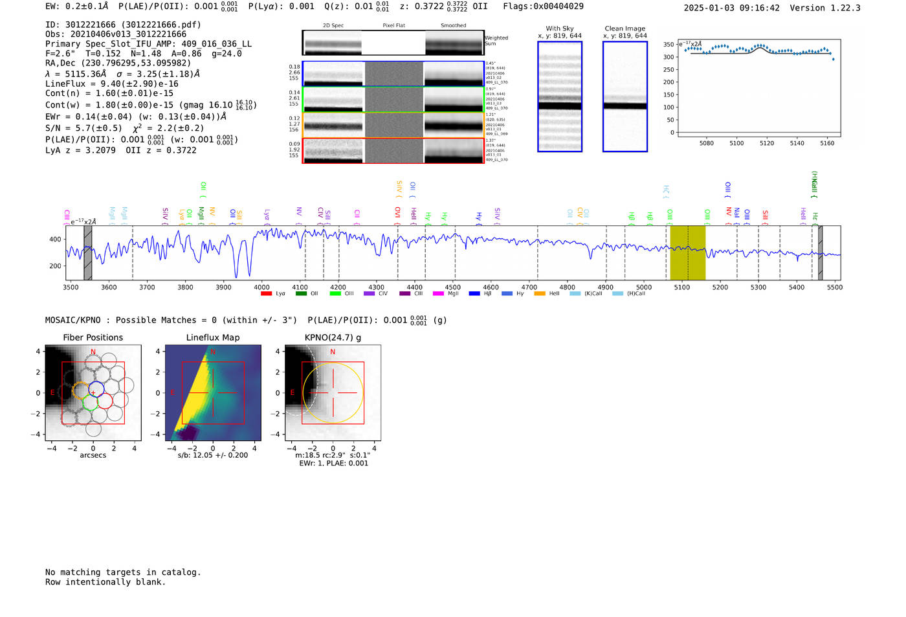The width and height of the screenshot is (906, 617).
Task: Click the gray hatched region near 5460Å
Action: pyautogui.click(x=820, y=252)
